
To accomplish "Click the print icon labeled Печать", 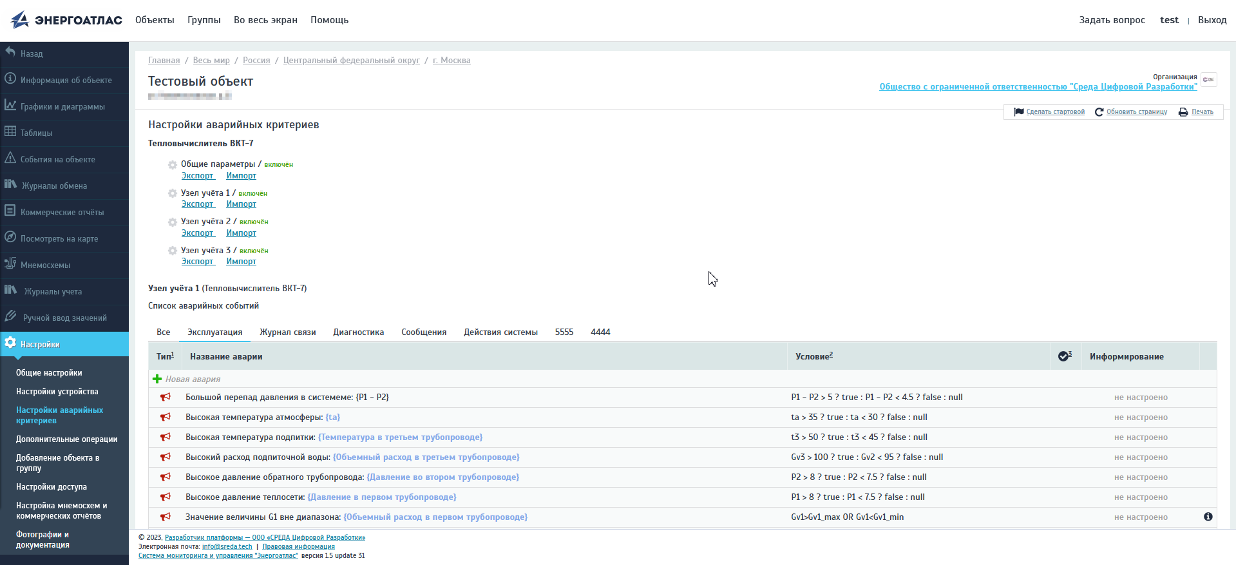I will point(1183,112).
